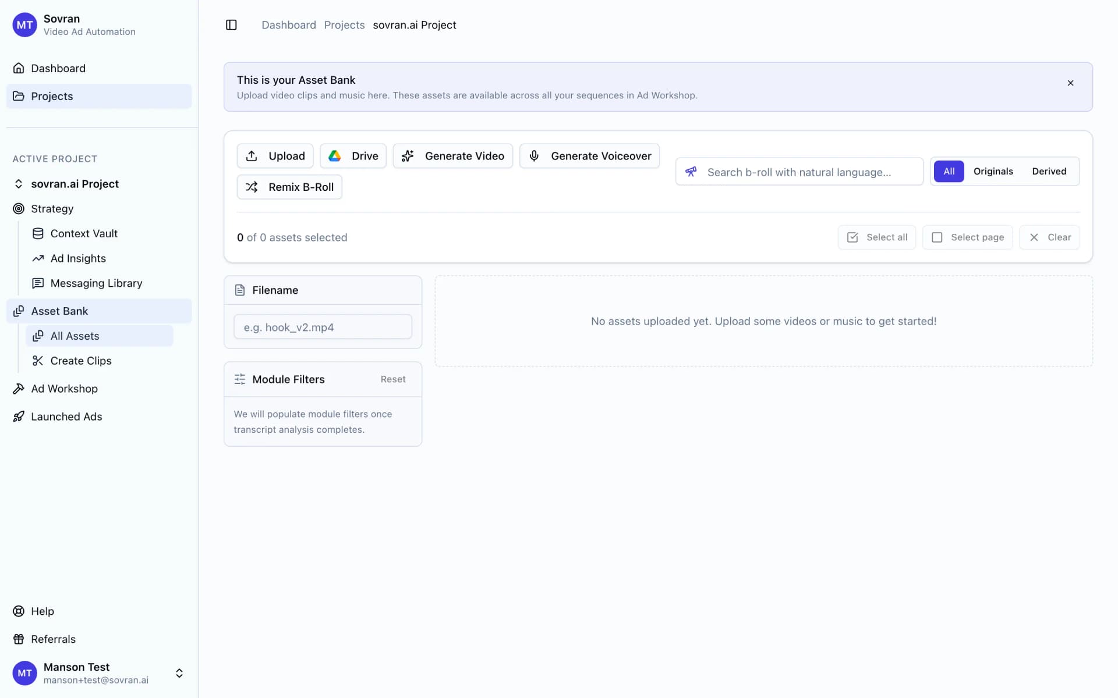Click the Asset Bank icon in sidebar

(x=19, y=311)
